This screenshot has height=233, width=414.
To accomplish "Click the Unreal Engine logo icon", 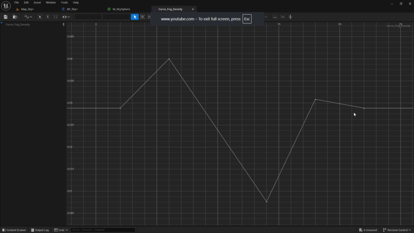I will [x=6, y=6].
